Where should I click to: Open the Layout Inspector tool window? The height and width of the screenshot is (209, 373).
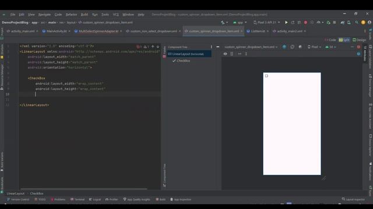coord(353,200)
